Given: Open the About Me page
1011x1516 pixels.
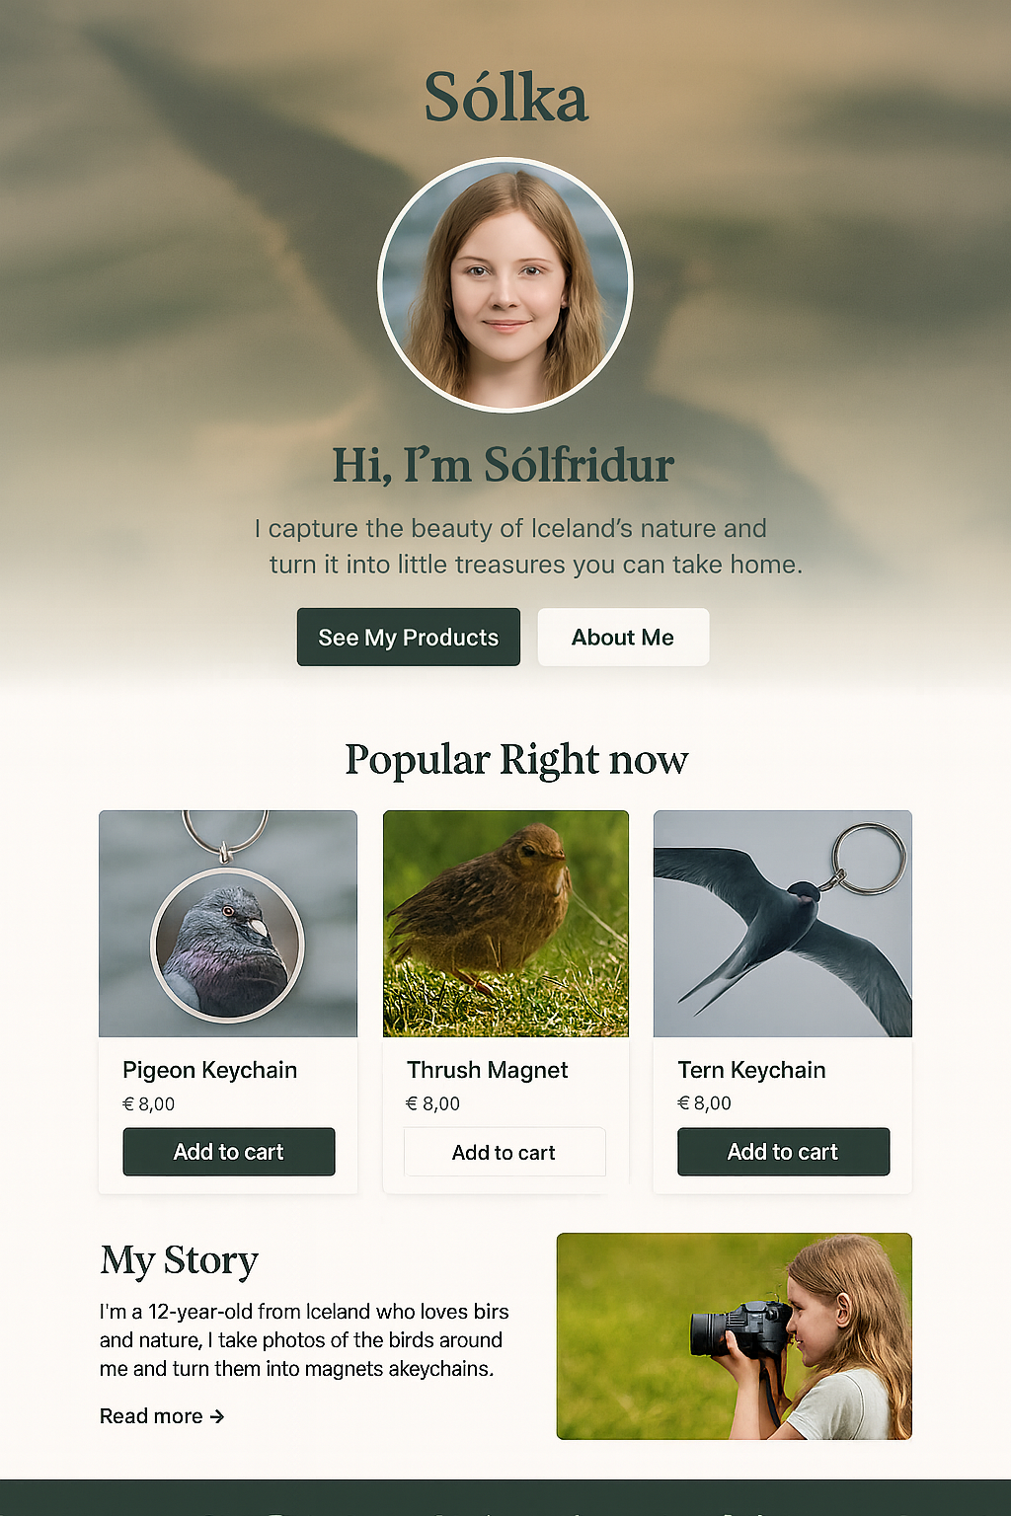Looking at the screenshot, I should (x=623, y=637).
